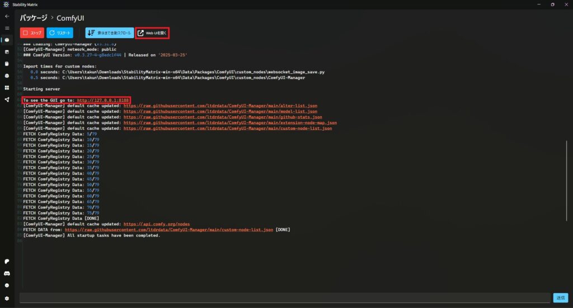Open the downloads circle icon above settings
The image size is (573, 308).
tap(7, 286)
